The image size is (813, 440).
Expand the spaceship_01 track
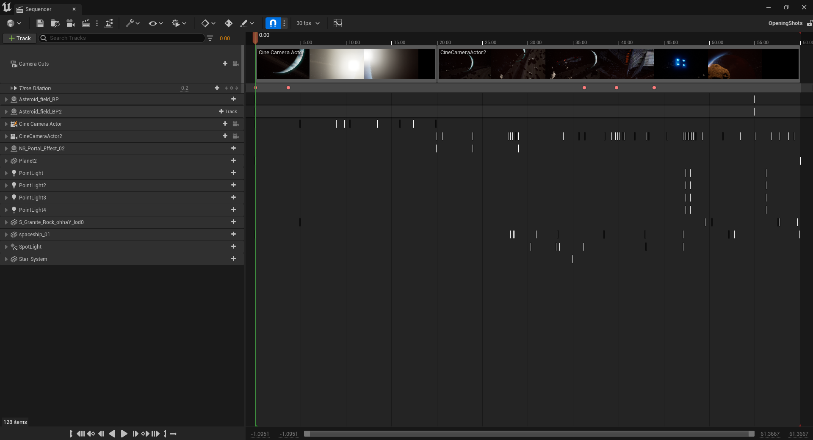pyautogui.click(x=6, y=235)
